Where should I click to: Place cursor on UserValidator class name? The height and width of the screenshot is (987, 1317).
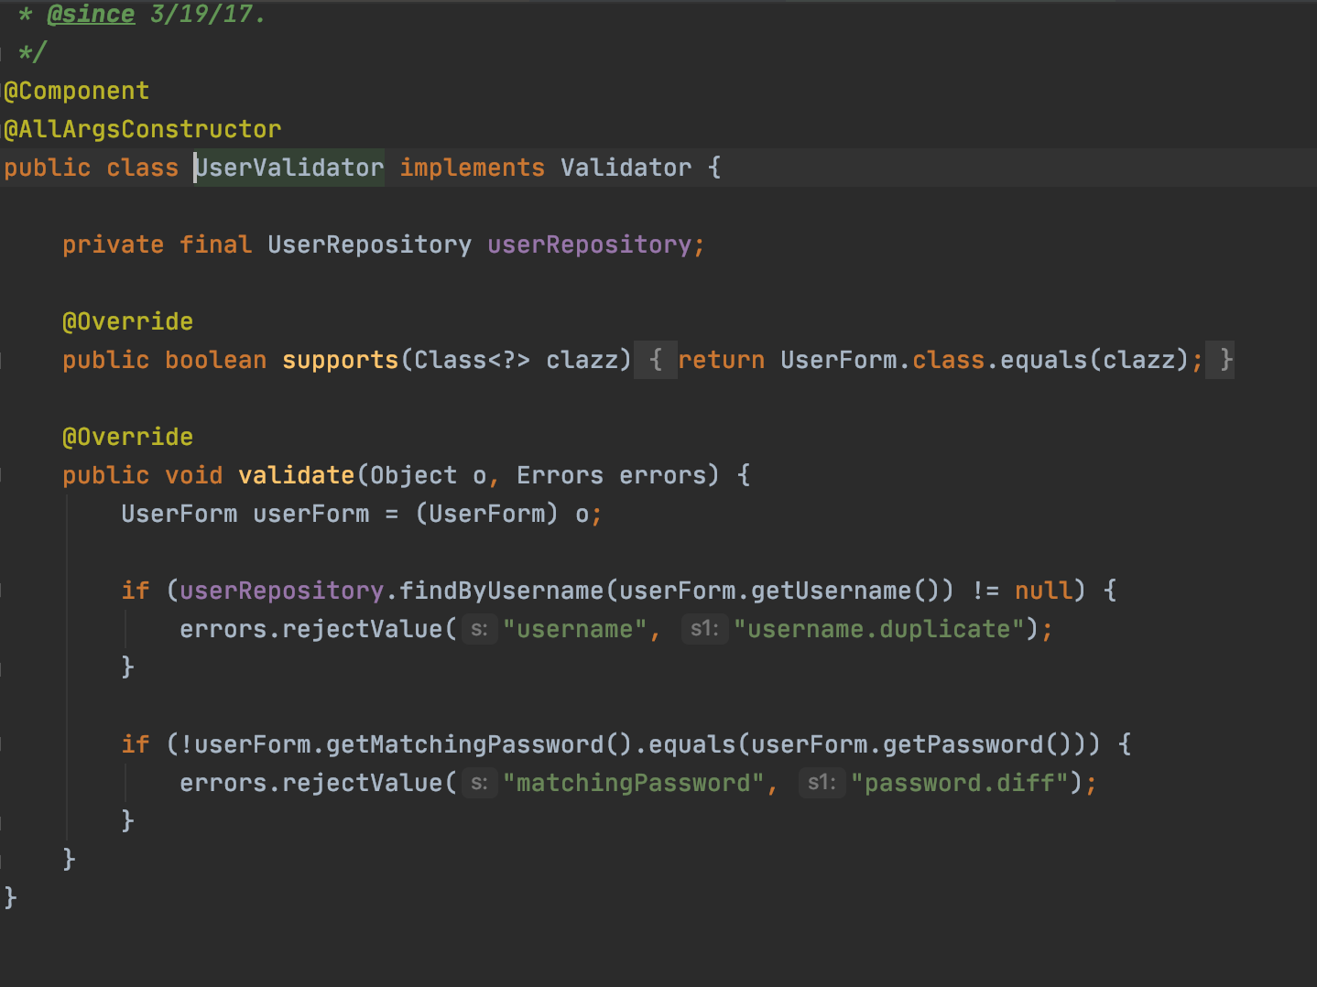(289, 168)
